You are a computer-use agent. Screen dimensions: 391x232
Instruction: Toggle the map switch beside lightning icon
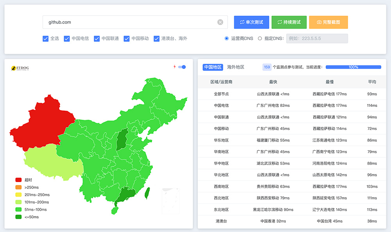(182, 67)
